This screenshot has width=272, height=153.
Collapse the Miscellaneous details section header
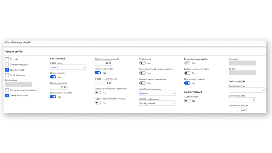tap(18, 42)
